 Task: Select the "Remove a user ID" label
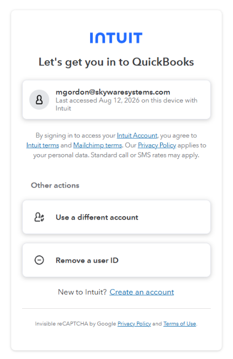87,260
